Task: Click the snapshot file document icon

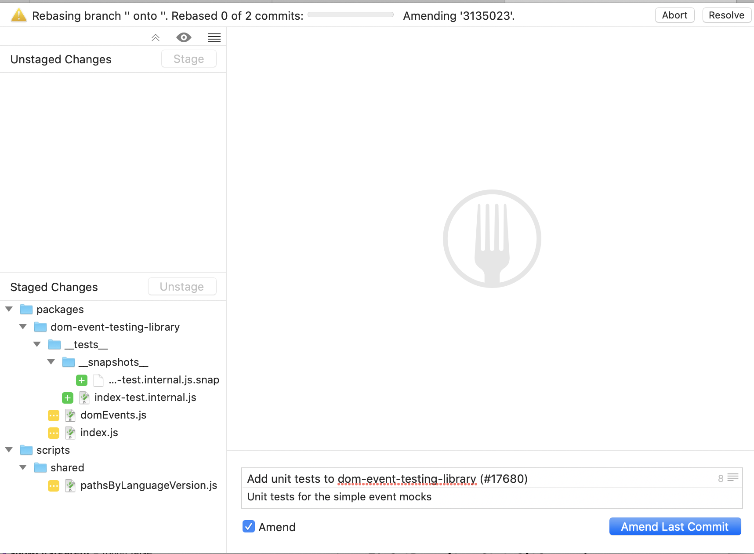Action: tap(98, 380)
